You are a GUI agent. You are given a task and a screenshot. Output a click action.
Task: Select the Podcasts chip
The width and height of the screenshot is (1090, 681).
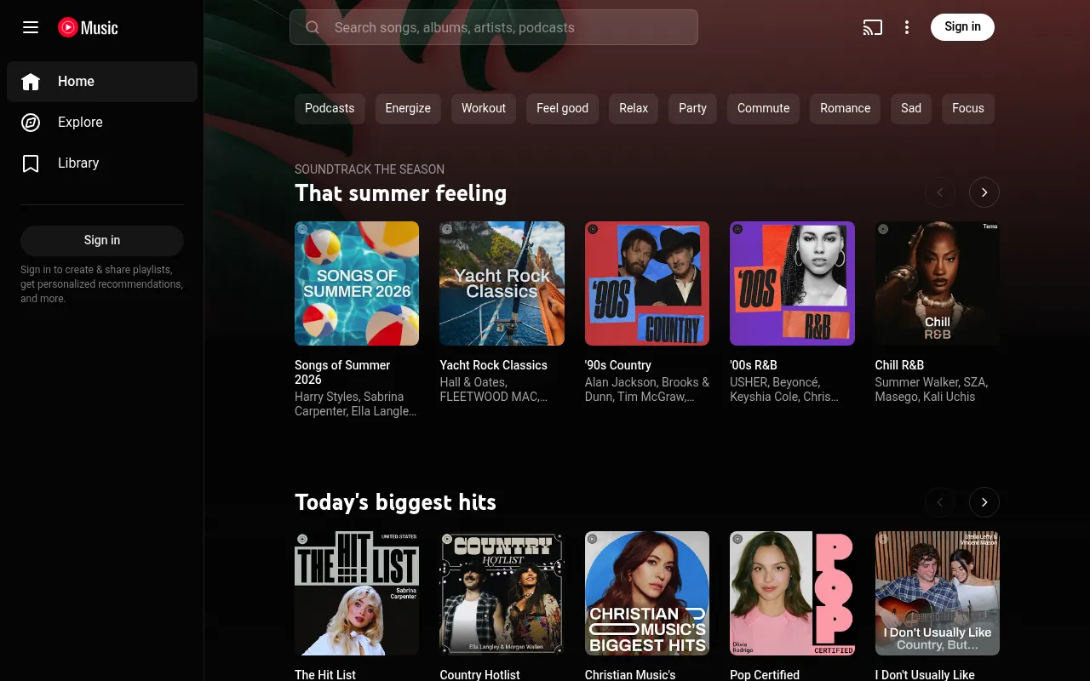coord(330,108)
